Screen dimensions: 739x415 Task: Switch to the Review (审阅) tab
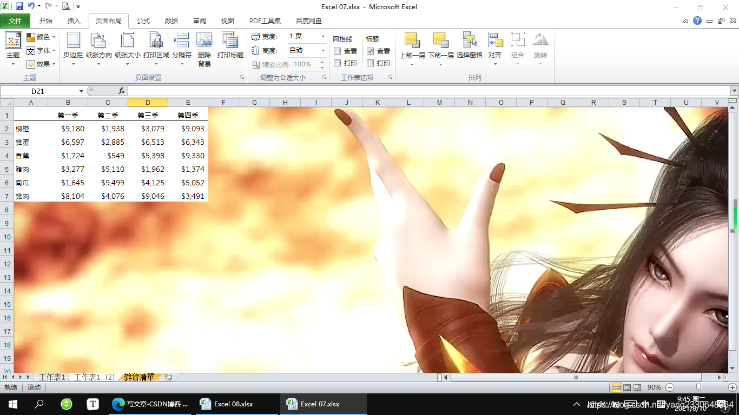pos(200,21)
